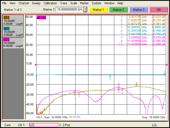This screenshot has width=170, height=128.
Task: Click S21 marker 1 at the start frequency
Action: [36, 76]
